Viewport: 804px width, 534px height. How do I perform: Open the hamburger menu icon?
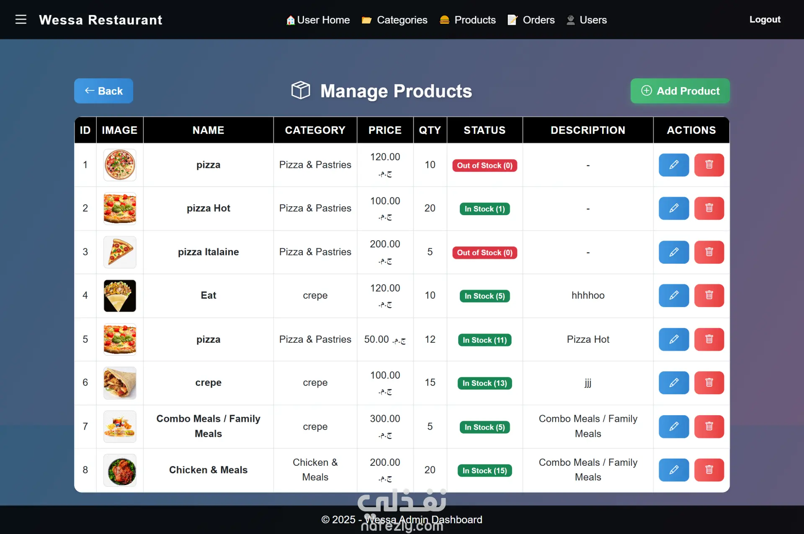pos(21,20)
